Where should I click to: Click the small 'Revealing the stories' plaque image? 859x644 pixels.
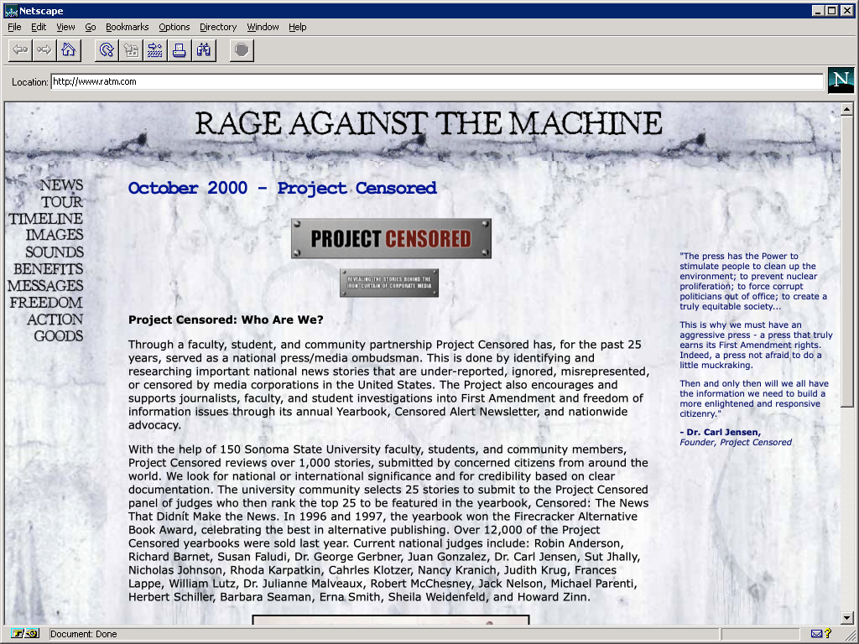[389, 283]
